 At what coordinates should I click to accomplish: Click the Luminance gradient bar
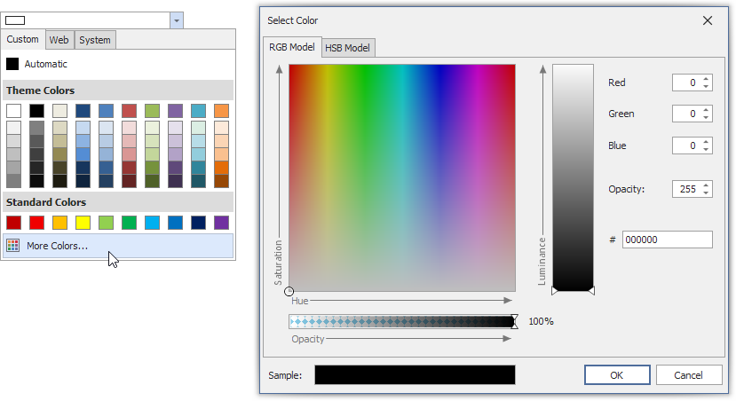(574, 177)
